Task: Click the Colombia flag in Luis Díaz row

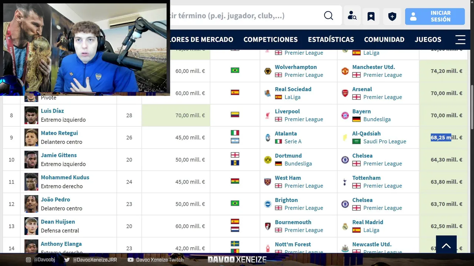Action: [x=235, y=115]
